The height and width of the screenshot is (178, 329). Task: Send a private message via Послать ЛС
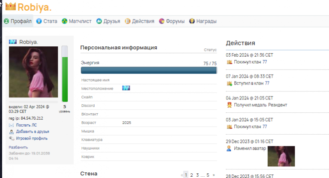[27, 125]
